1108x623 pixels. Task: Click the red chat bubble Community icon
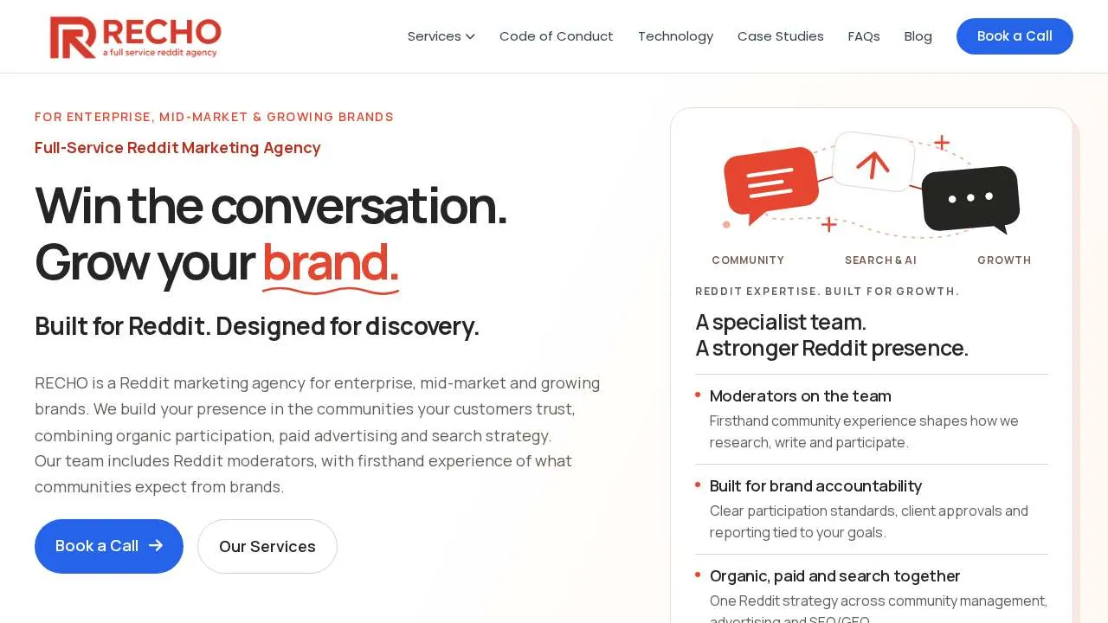[770, 184]
